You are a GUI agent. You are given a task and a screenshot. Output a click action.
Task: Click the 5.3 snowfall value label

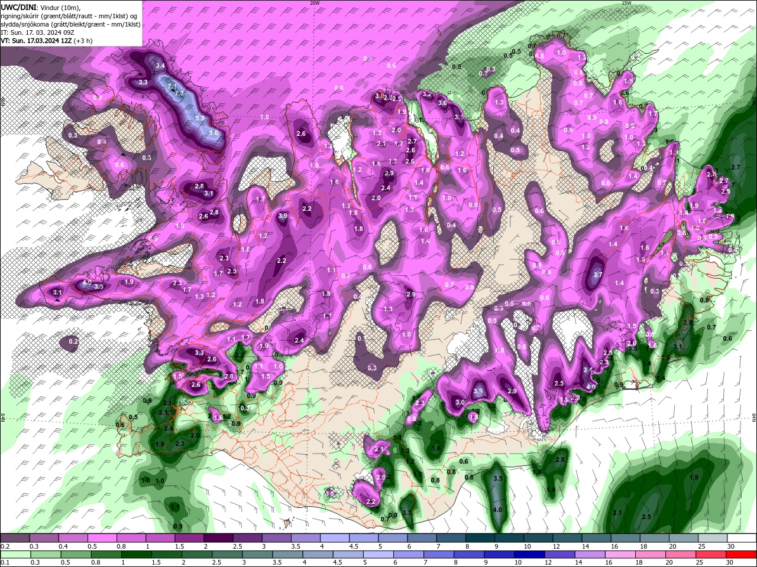(x=200, y=118)
